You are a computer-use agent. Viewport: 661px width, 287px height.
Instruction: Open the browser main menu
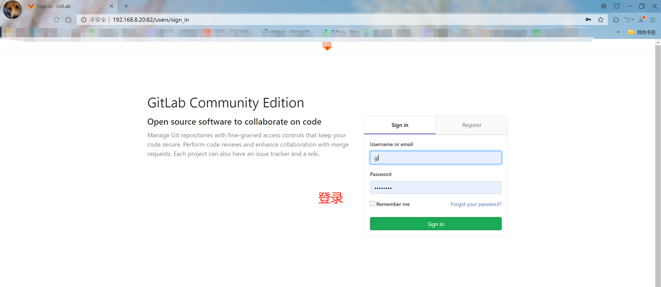[x=653, y=20]
